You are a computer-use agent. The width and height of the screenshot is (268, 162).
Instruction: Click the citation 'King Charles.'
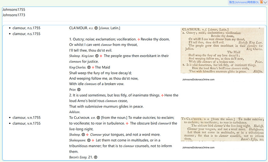coord(78,67)
